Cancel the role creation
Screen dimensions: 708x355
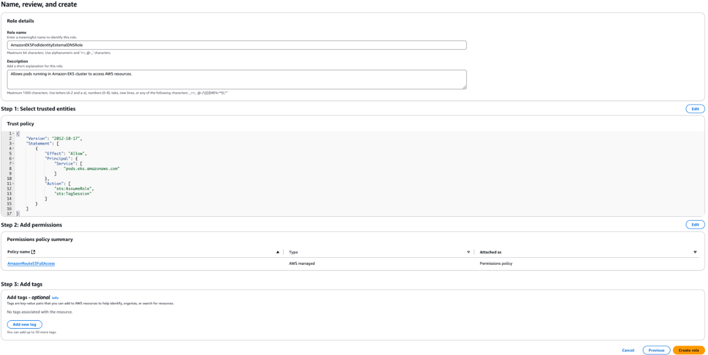pos(628,350)
